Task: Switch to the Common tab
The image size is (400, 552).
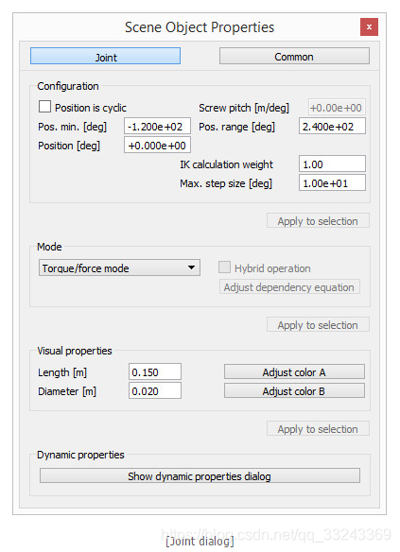Action: (294, 57)
